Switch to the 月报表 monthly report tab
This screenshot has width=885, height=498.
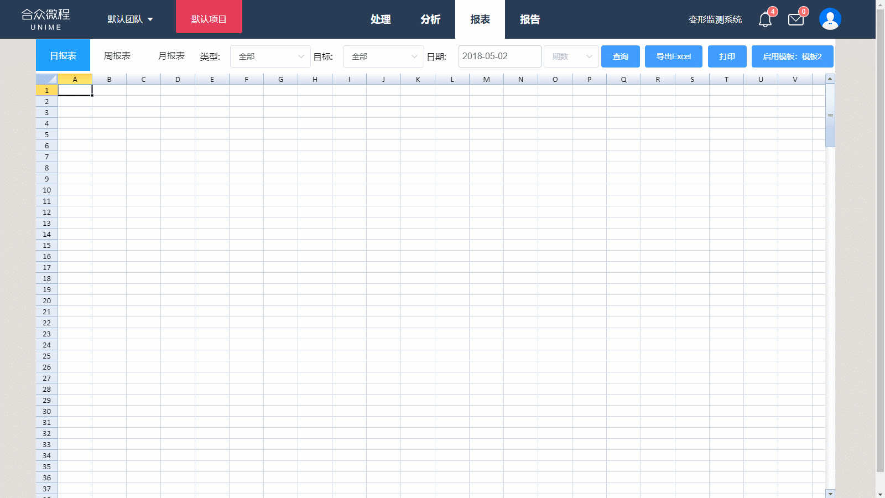(171, 56)
